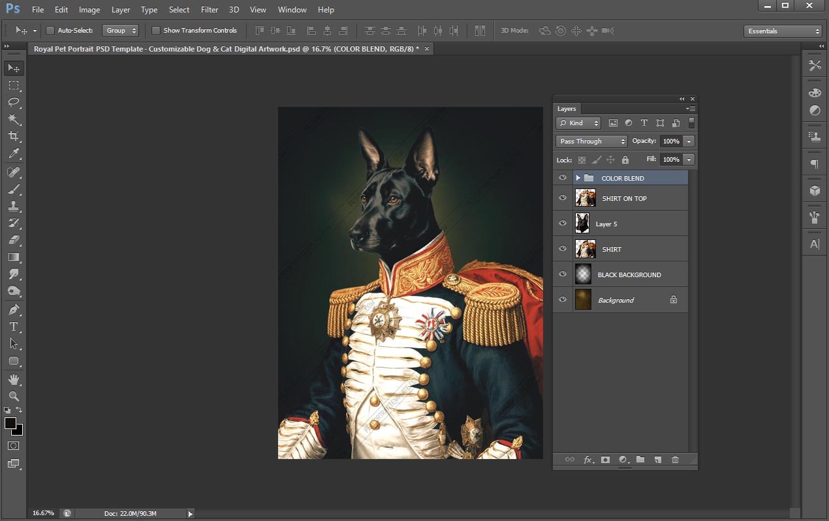
Task: Select the Horizontal Type tool
Action: point(14,327)
